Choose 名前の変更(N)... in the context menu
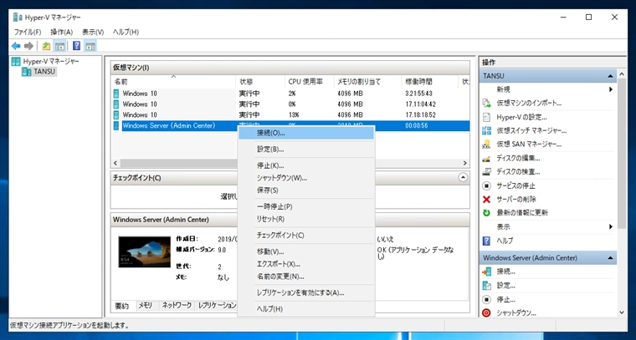The width and height of the screenshot is (636, 340). click(306, 277)
